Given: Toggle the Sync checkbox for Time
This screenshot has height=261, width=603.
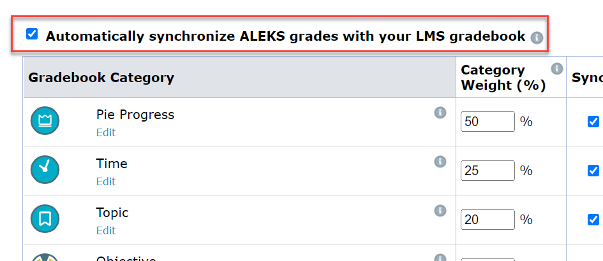Looking at the screenshot, I should tap(593, 171).
